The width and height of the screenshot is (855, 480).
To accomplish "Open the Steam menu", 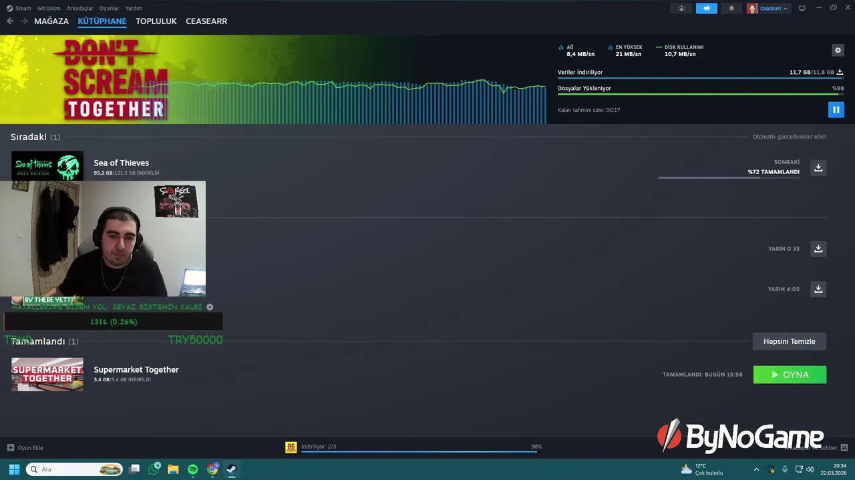I will (19, 8).
